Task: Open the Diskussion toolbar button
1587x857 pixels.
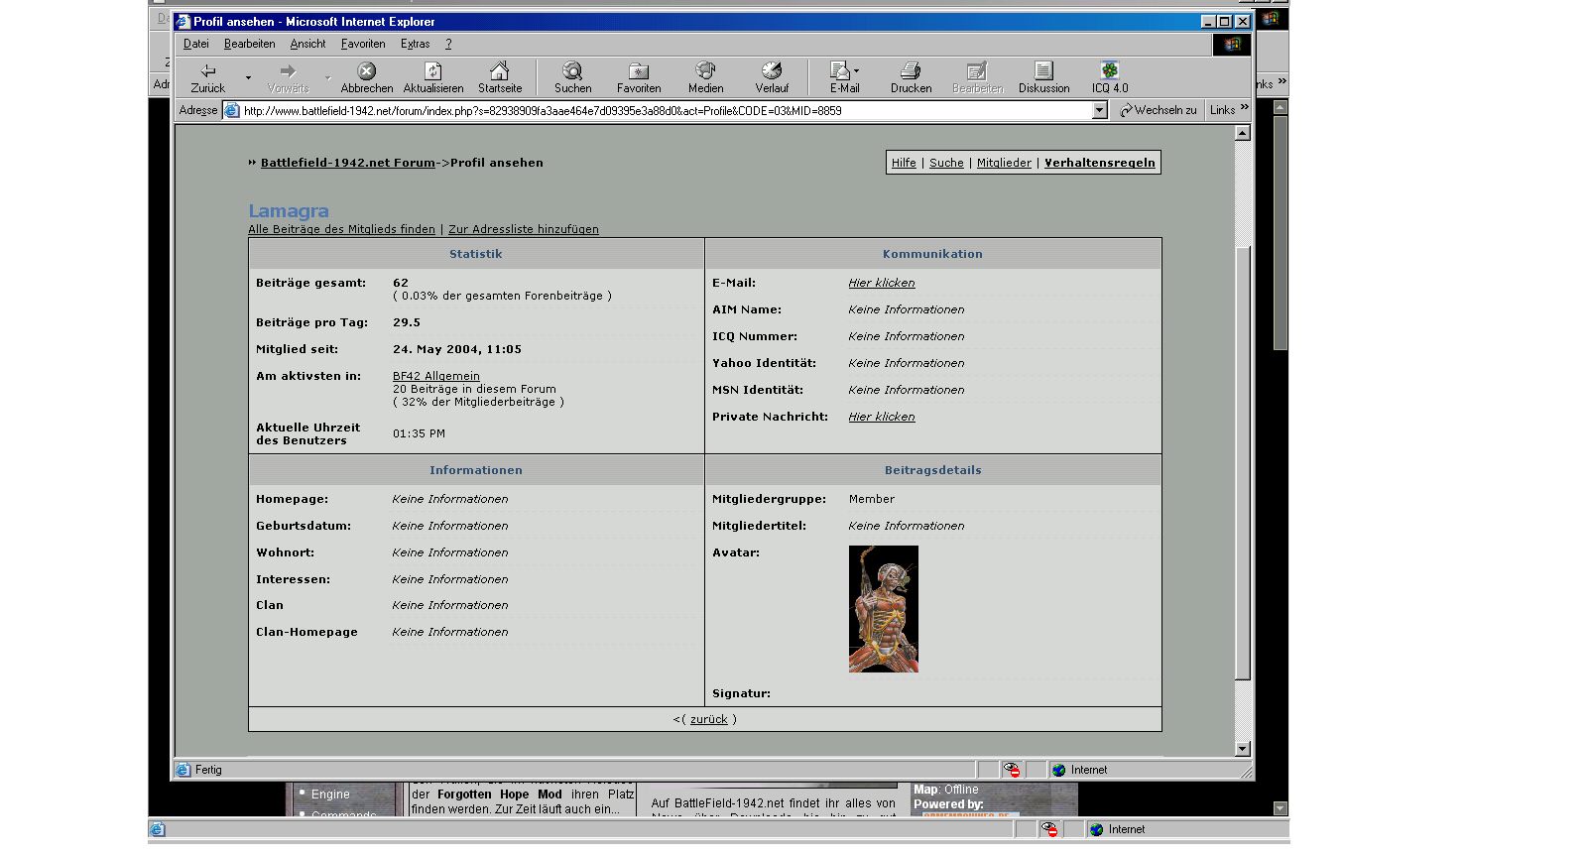Action: 1043,77
